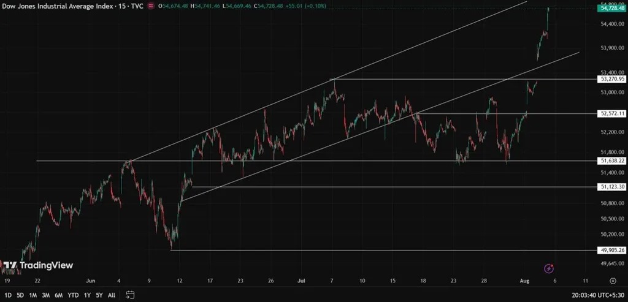Select the All time range
628x302 pixels.
(112, 295)
